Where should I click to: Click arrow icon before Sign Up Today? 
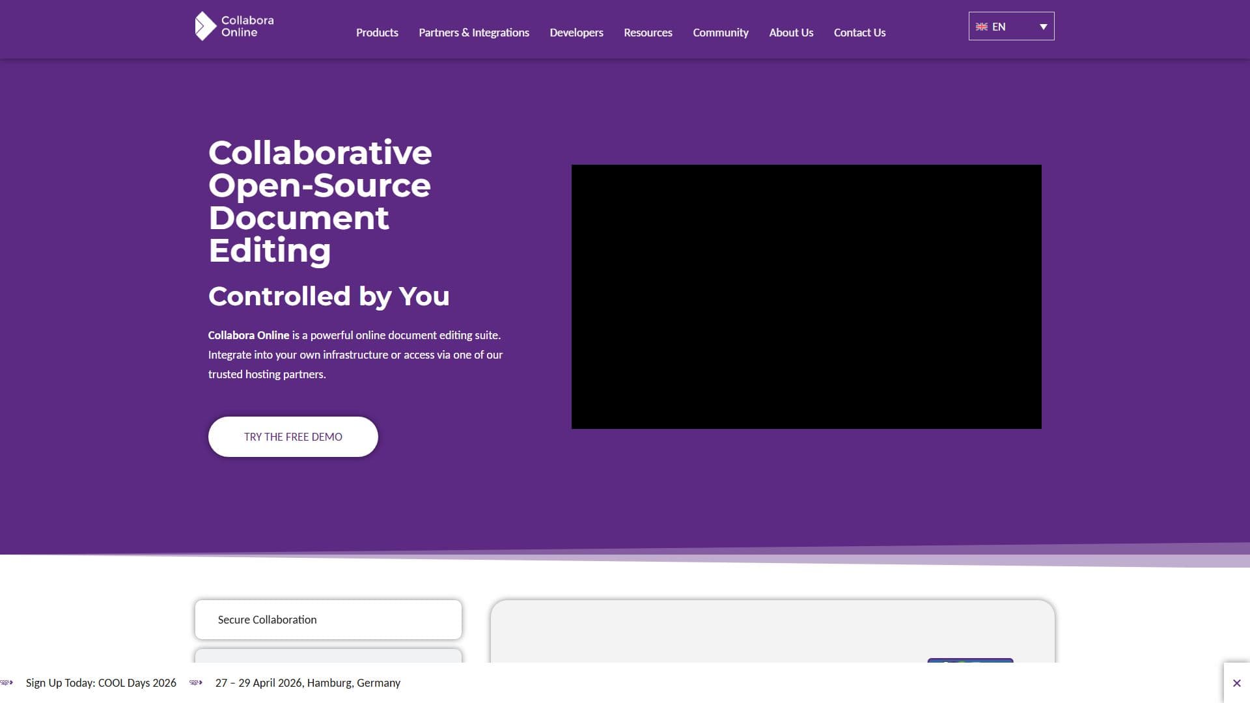click(x=7, y=683)
